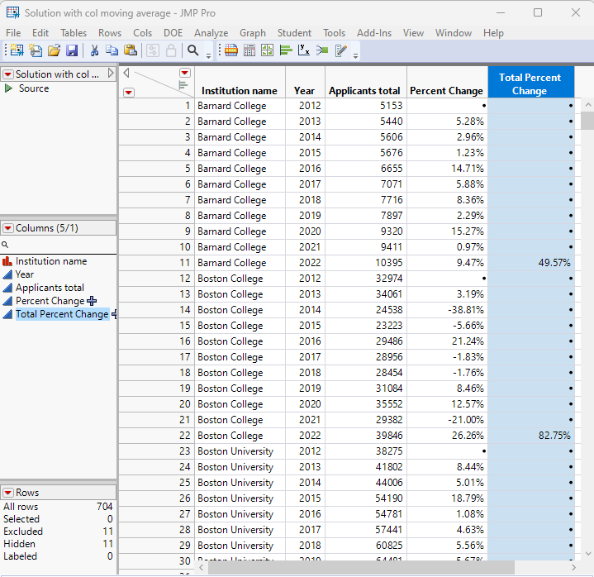
Task: Click the Source script label
Action: (x=34, y=88)
